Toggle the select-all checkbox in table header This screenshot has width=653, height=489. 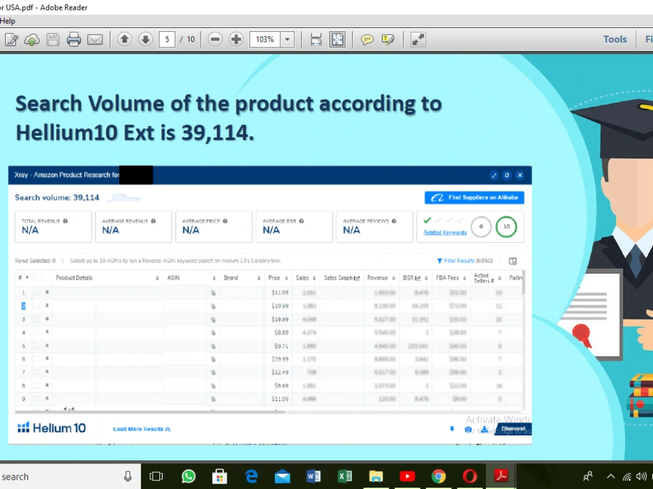37,278
